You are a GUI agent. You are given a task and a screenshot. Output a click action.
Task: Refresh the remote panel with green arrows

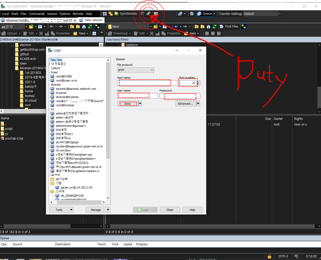pyautogui.click(x=214, y=26)
